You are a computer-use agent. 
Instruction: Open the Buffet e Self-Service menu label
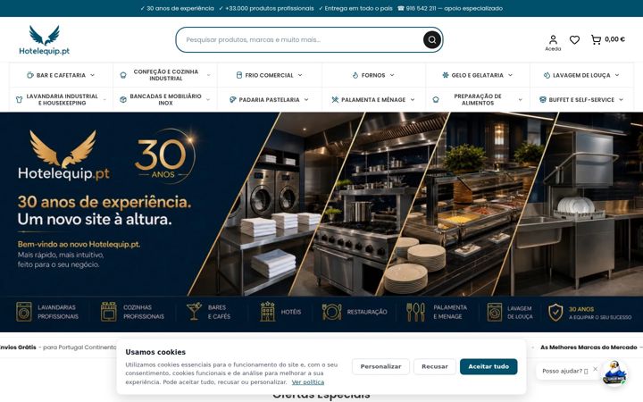(581, 100)
